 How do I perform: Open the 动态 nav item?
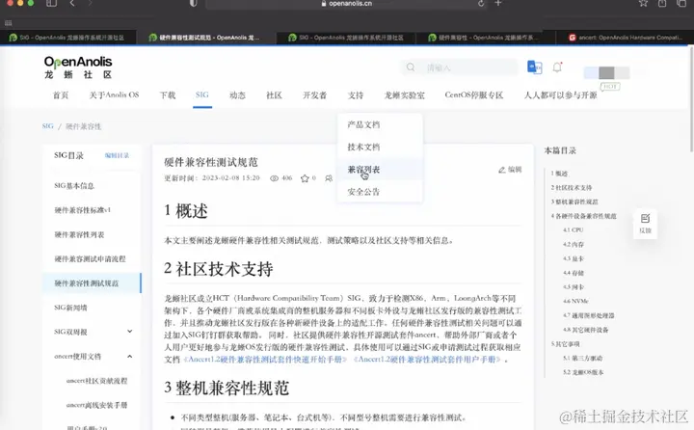(237, 95)
